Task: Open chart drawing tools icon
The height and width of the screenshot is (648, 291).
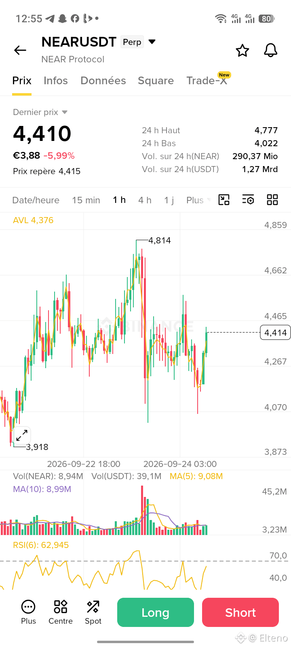Action: (x=224, y=200)
